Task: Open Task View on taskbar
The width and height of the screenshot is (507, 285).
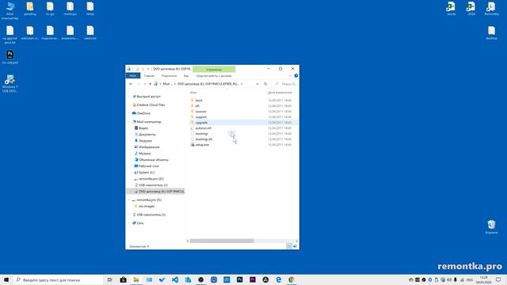Action: pyautogui.click(x=110, y=279)
